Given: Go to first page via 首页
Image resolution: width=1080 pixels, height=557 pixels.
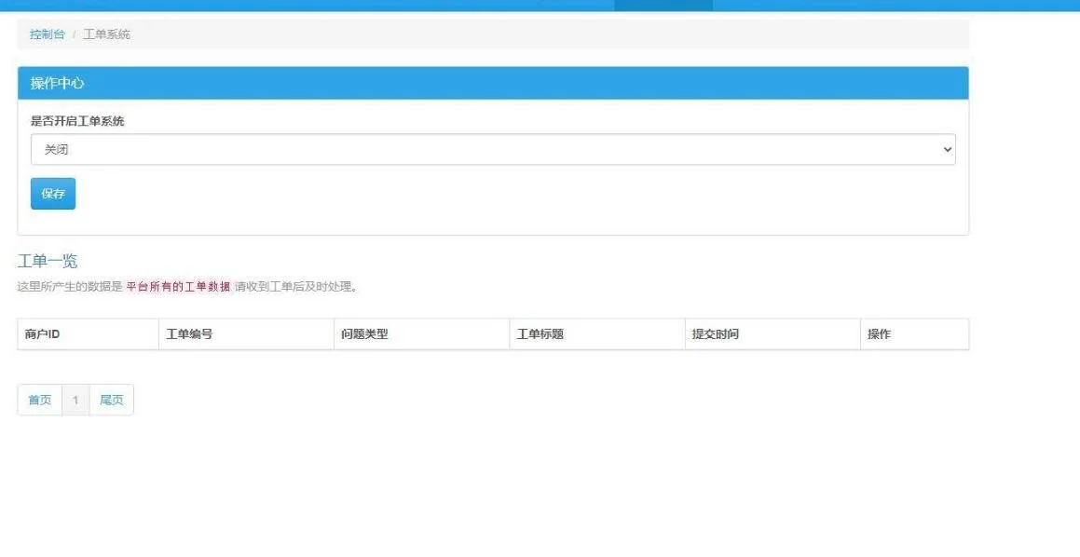Looking at the screenshot, I should (x=40, y=401).
